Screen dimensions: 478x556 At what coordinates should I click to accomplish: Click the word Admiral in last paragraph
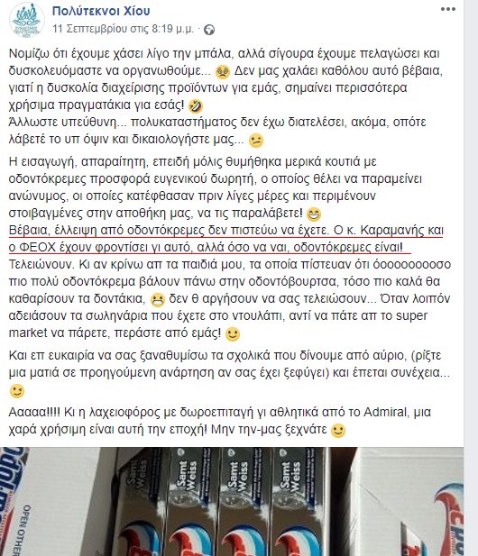point(385,412)
